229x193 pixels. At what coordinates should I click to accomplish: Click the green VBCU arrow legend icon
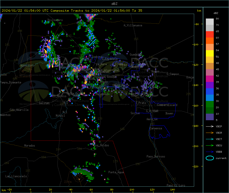pos(210,145)
